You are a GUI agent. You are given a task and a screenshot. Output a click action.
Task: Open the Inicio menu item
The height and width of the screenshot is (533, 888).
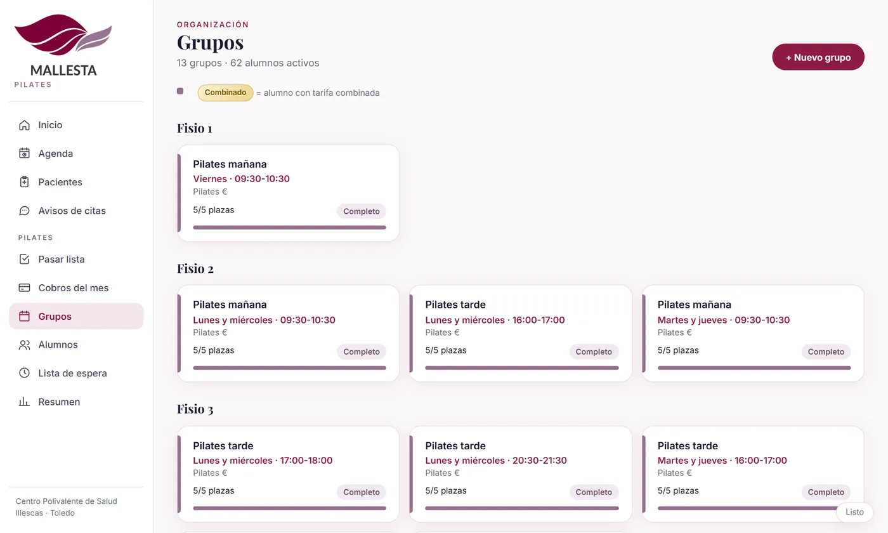(76, 125)
